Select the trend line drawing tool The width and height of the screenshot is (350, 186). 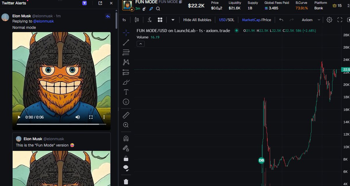(x=126, y=43)
